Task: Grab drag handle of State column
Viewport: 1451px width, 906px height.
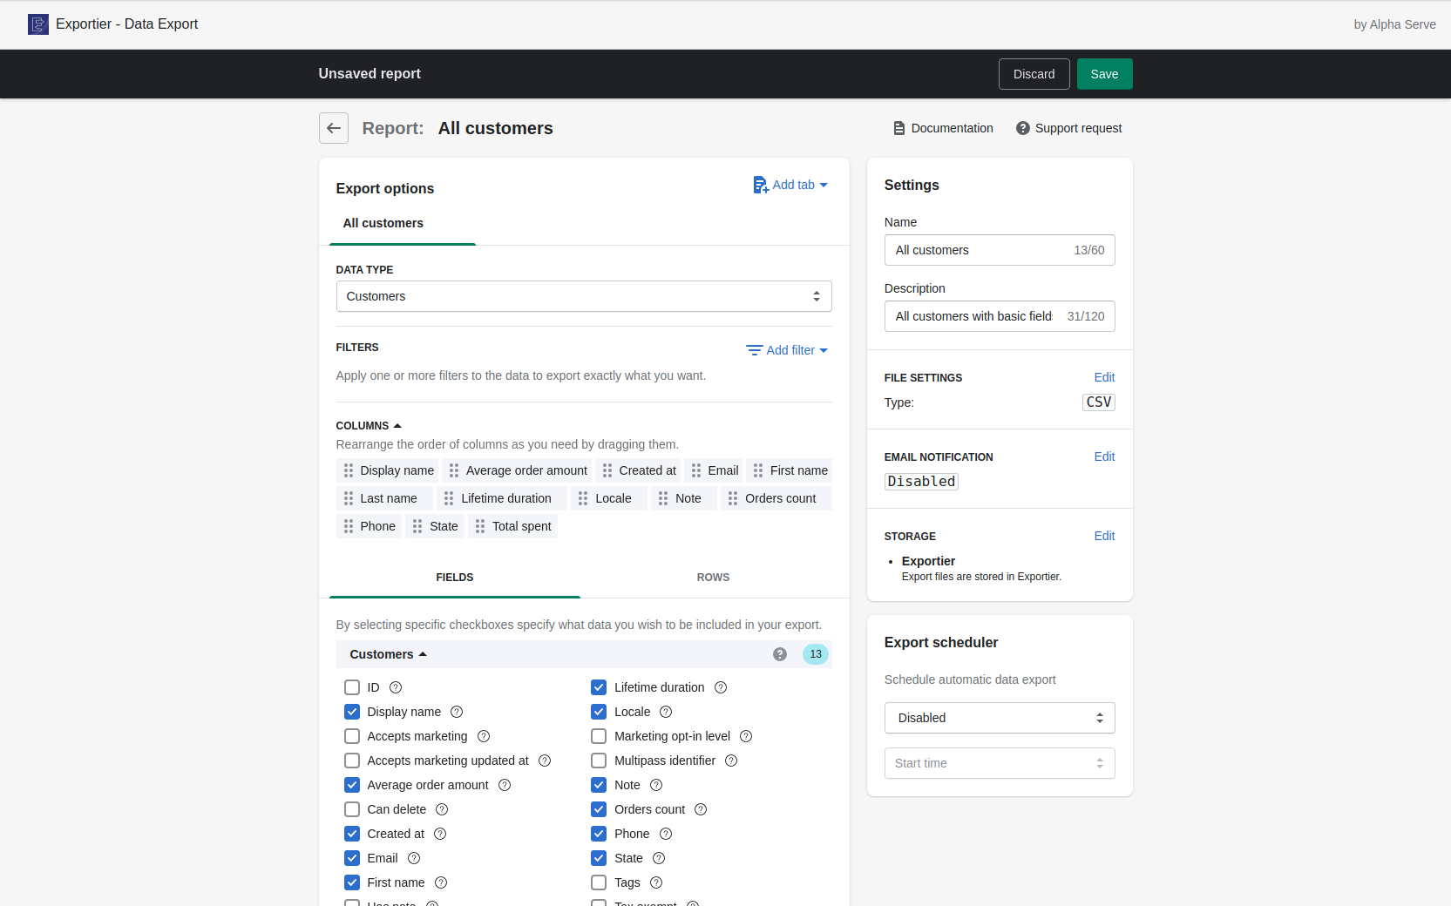Action: coord(417,526)
